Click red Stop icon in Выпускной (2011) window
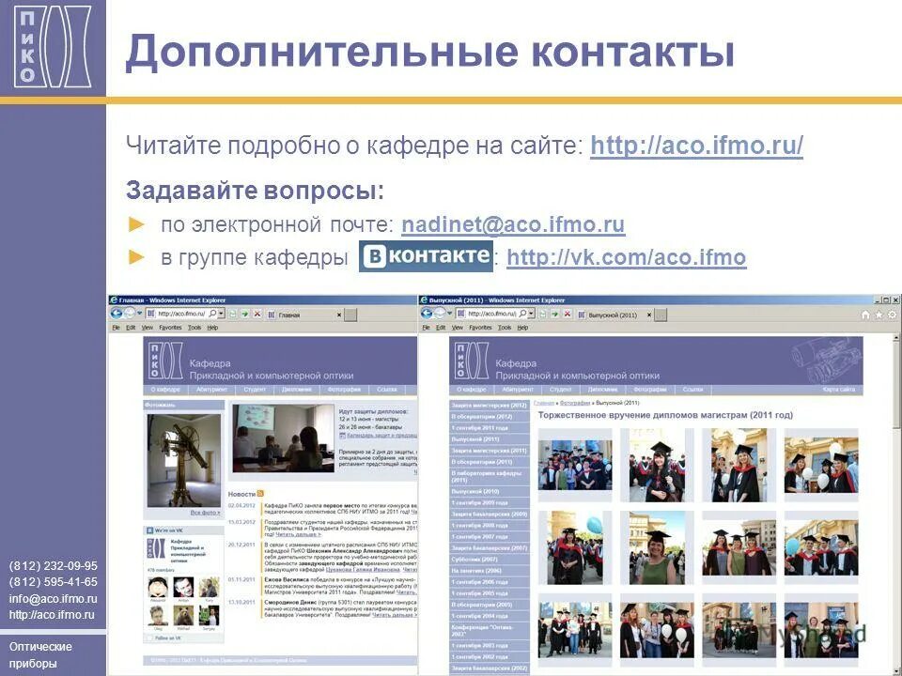This screenshot has height=676, width=902. (568, 315)
